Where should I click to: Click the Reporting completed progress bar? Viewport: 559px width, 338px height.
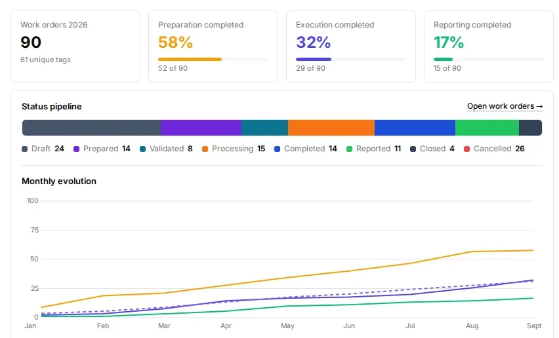point(488,60)
